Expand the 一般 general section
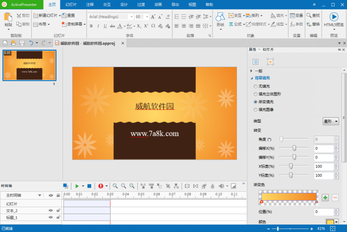The width and height of the screenshot is (347, 232). pyautogui.click(x=251, y=71)
